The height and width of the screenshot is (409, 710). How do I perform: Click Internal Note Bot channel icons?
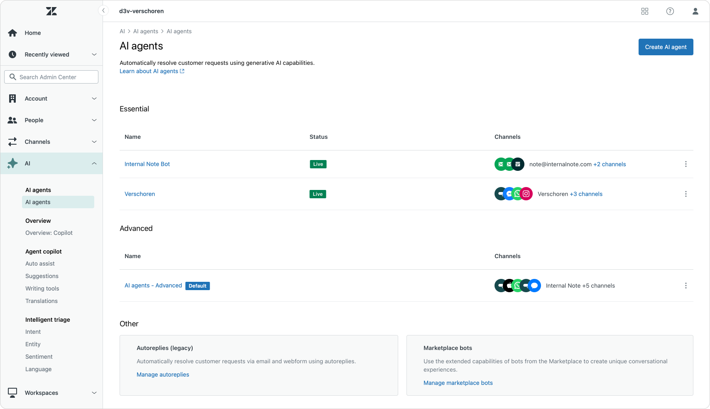[509, 164]
